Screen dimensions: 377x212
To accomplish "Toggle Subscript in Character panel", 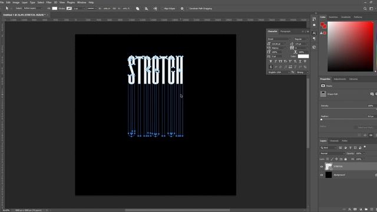I will point(295,61).
